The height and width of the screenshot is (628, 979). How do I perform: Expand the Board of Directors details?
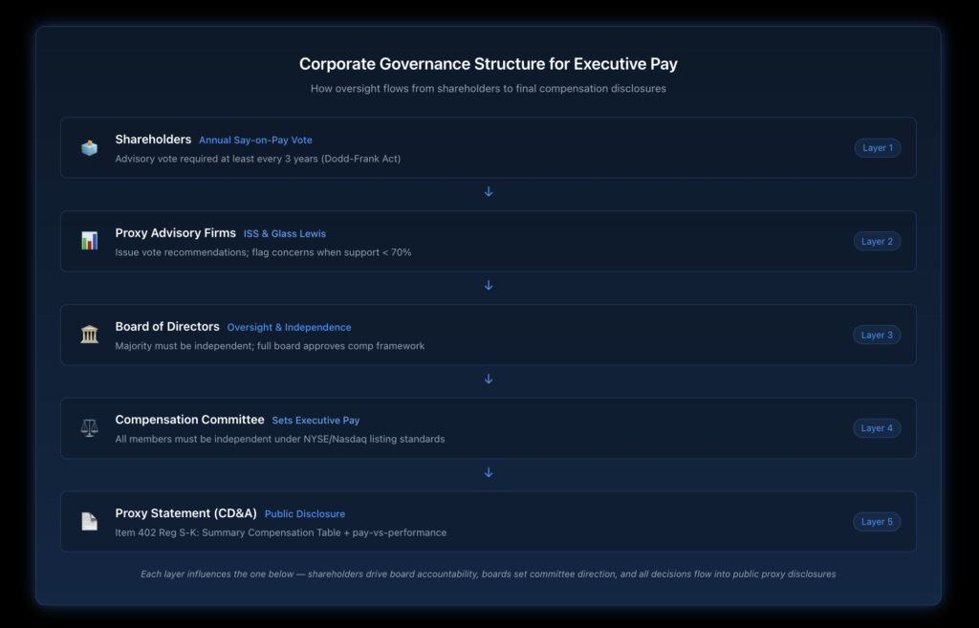click(489, 335)
